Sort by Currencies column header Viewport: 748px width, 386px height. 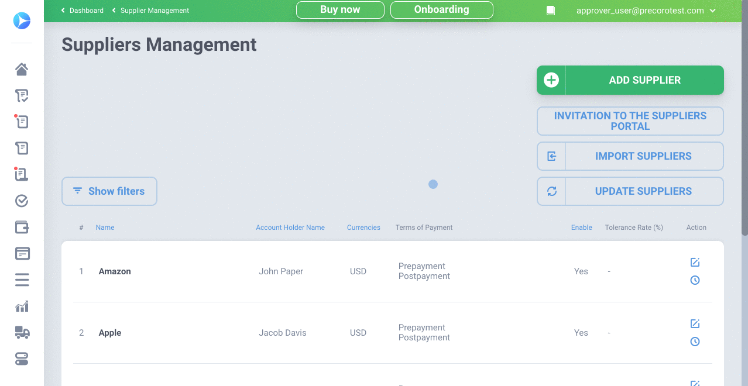pyautogui.click(x=363, y=228)
